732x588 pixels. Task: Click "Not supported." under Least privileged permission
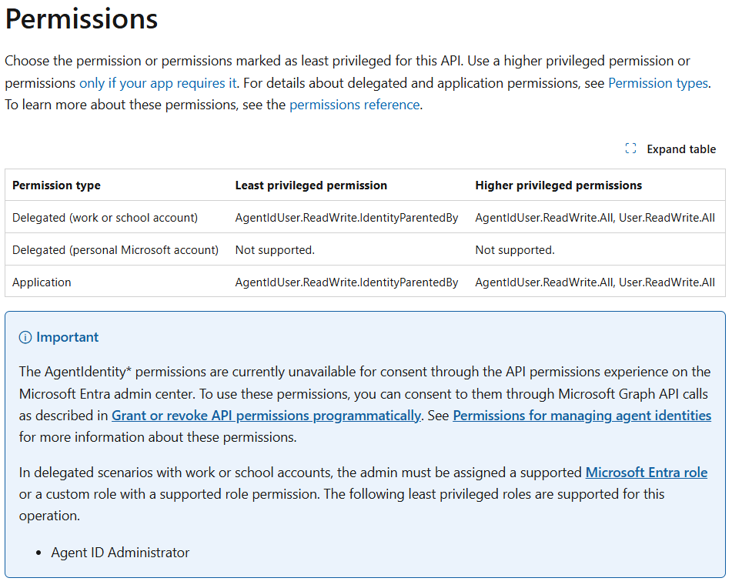point(275,250)
